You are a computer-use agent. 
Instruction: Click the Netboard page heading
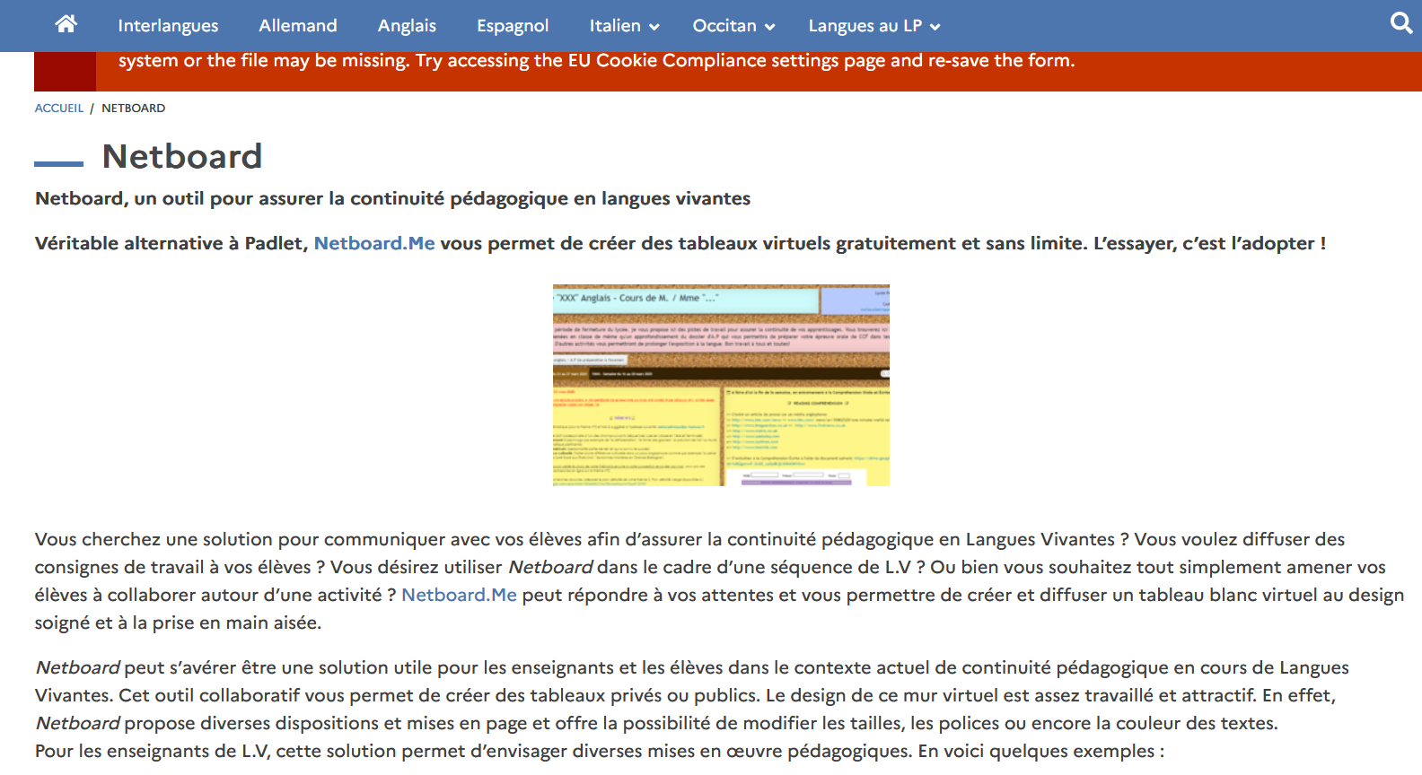tap(182, 157)
